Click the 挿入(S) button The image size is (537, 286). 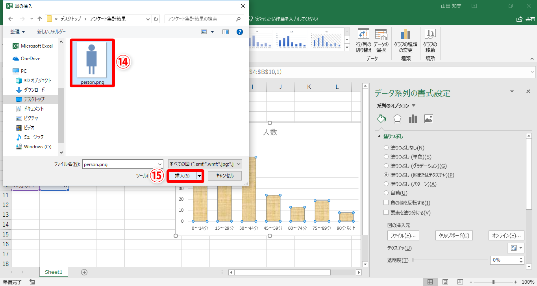point(182,176)
